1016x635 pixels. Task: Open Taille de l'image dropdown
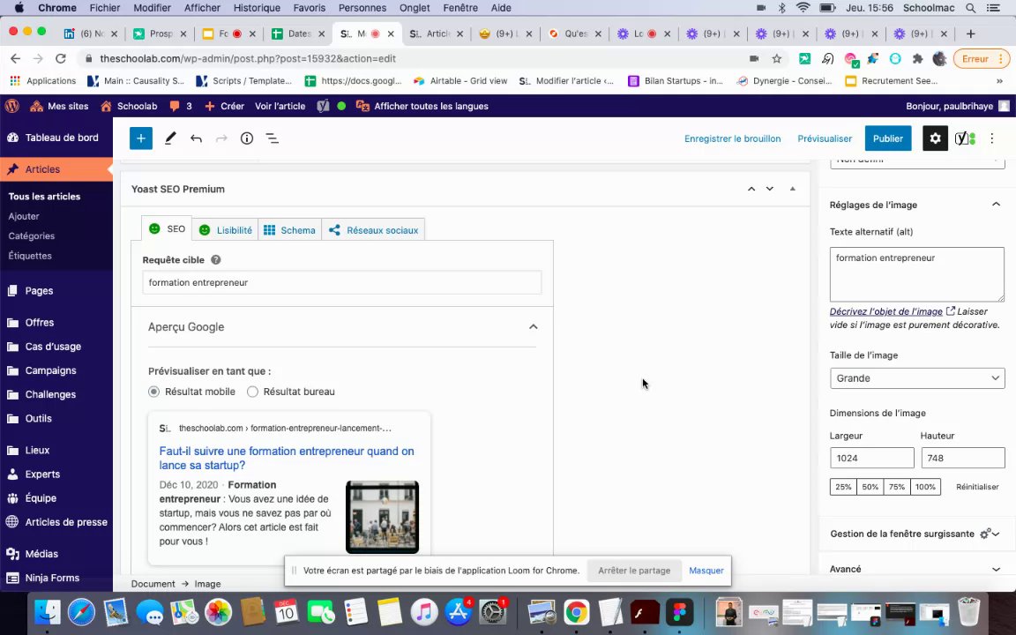pyautogui.click(x=917, y=378)
